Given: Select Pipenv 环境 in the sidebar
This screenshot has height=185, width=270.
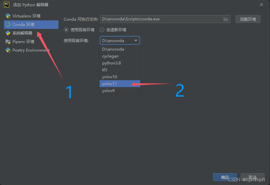Looking at the screenshot, I should pos(31,42).
